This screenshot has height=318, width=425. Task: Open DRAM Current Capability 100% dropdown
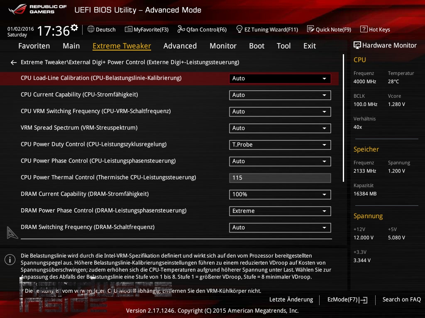pos(280,195)
